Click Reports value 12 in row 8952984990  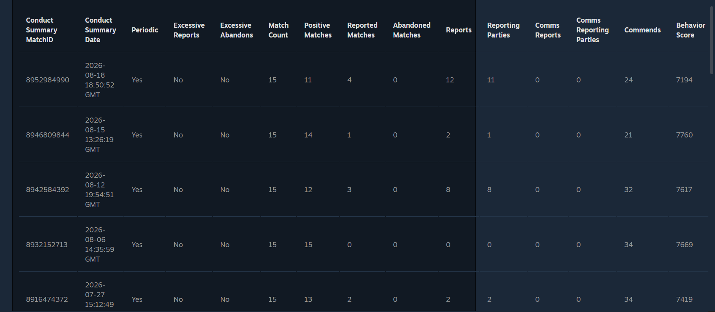pos(450,80)
